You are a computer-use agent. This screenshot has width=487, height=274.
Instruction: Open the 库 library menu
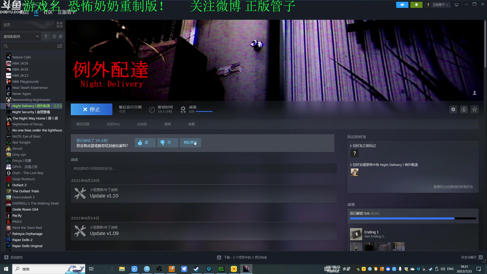pos(36,12)
